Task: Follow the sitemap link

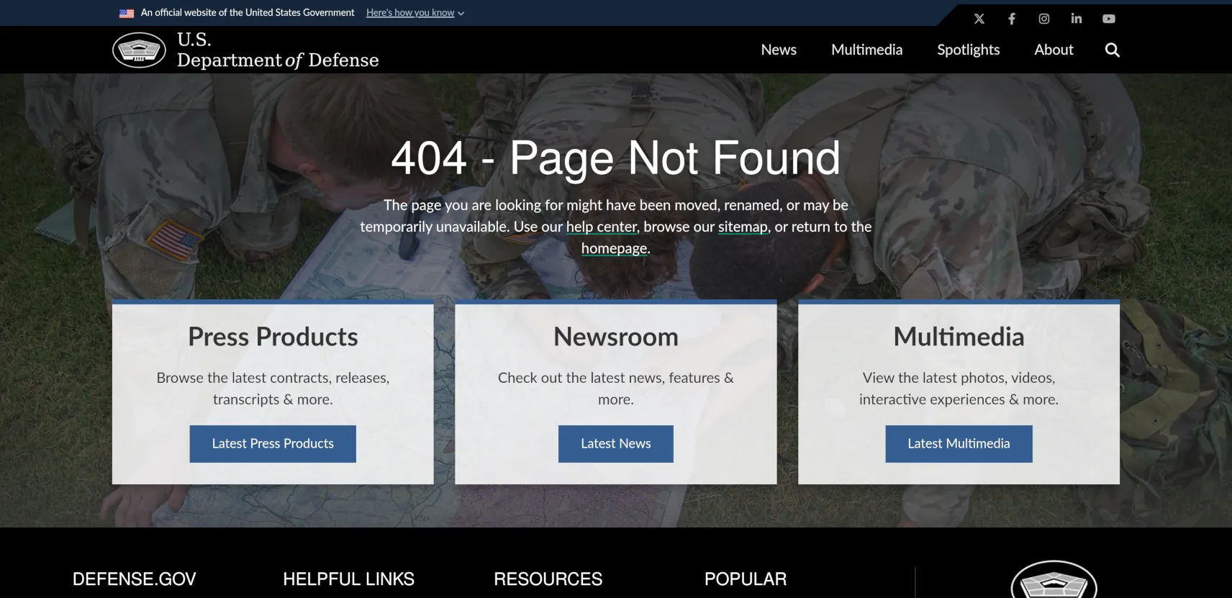Action: point(743,227)
